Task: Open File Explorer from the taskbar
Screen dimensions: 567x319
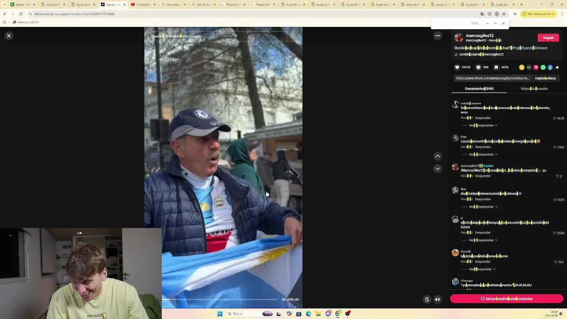Action: [318, 314]
